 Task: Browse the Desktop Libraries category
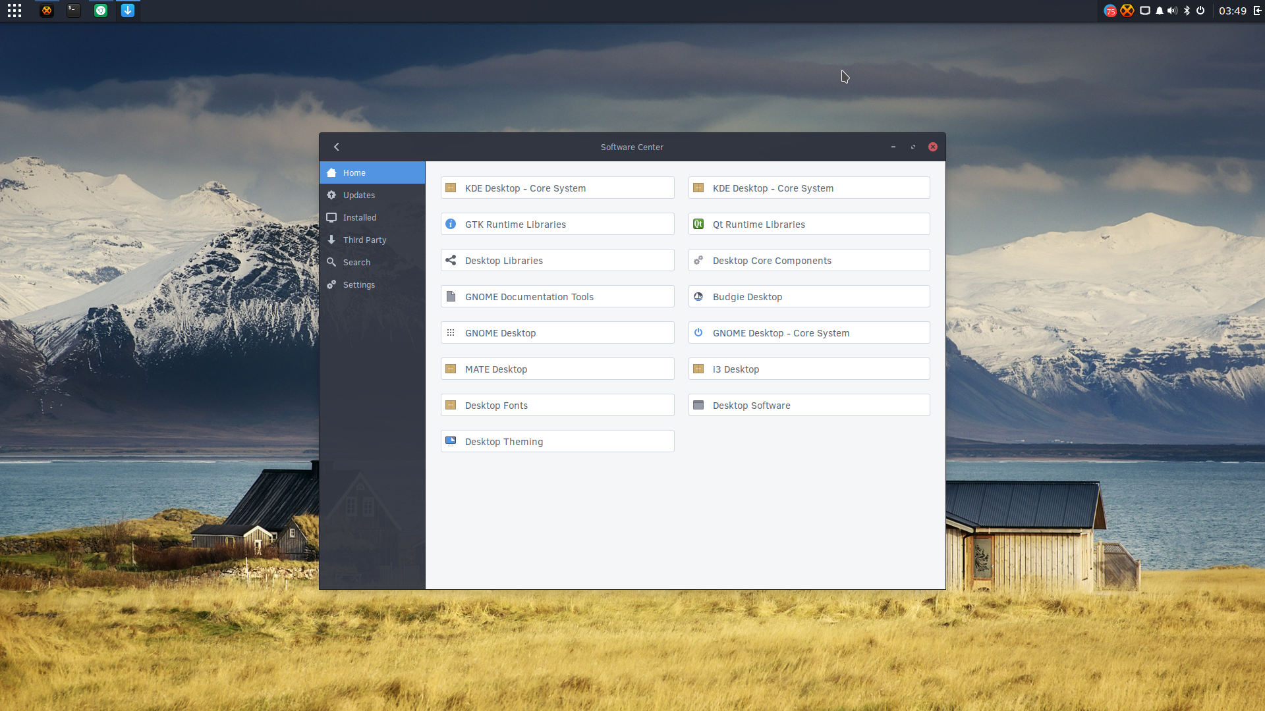pos(557,260)
